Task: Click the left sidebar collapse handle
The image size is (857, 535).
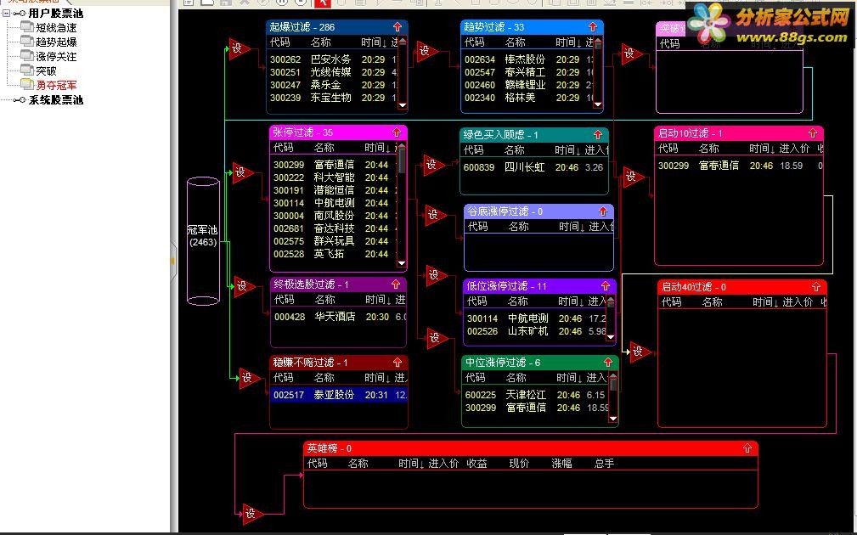Action: (x=173, y=262)
